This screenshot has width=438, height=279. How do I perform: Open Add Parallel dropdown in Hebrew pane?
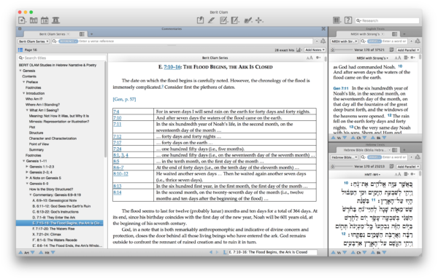[408, 166]
